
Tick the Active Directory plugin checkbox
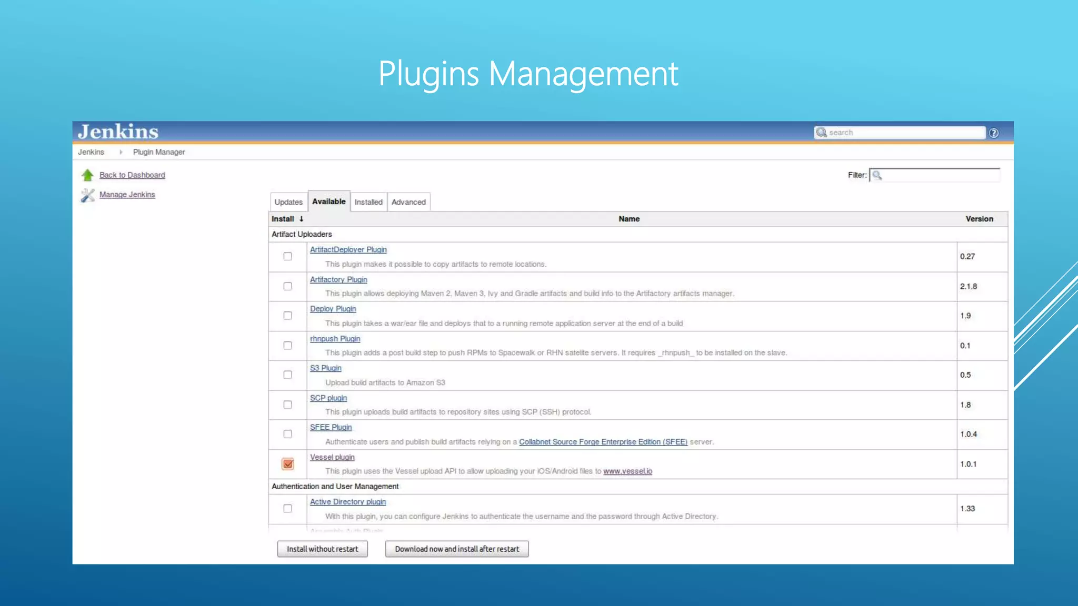coord(287,509)
